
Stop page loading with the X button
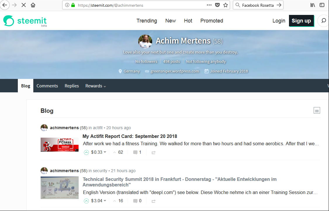(24, 5)
